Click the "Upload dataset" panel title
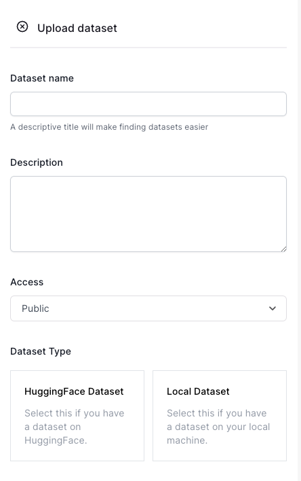 77,29
